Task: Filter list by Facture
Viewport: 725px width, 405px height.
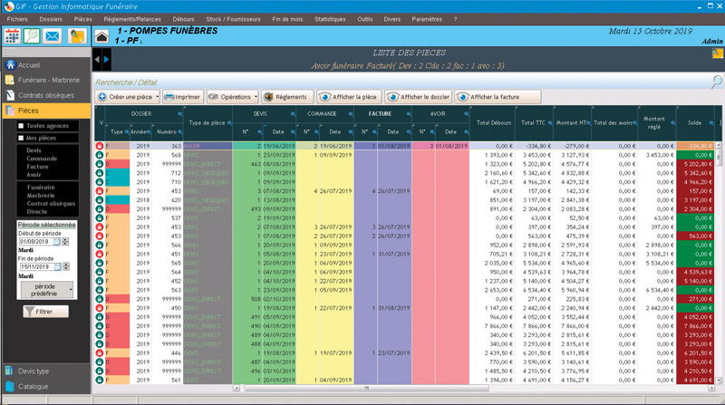Action: (x=37, y=167)
